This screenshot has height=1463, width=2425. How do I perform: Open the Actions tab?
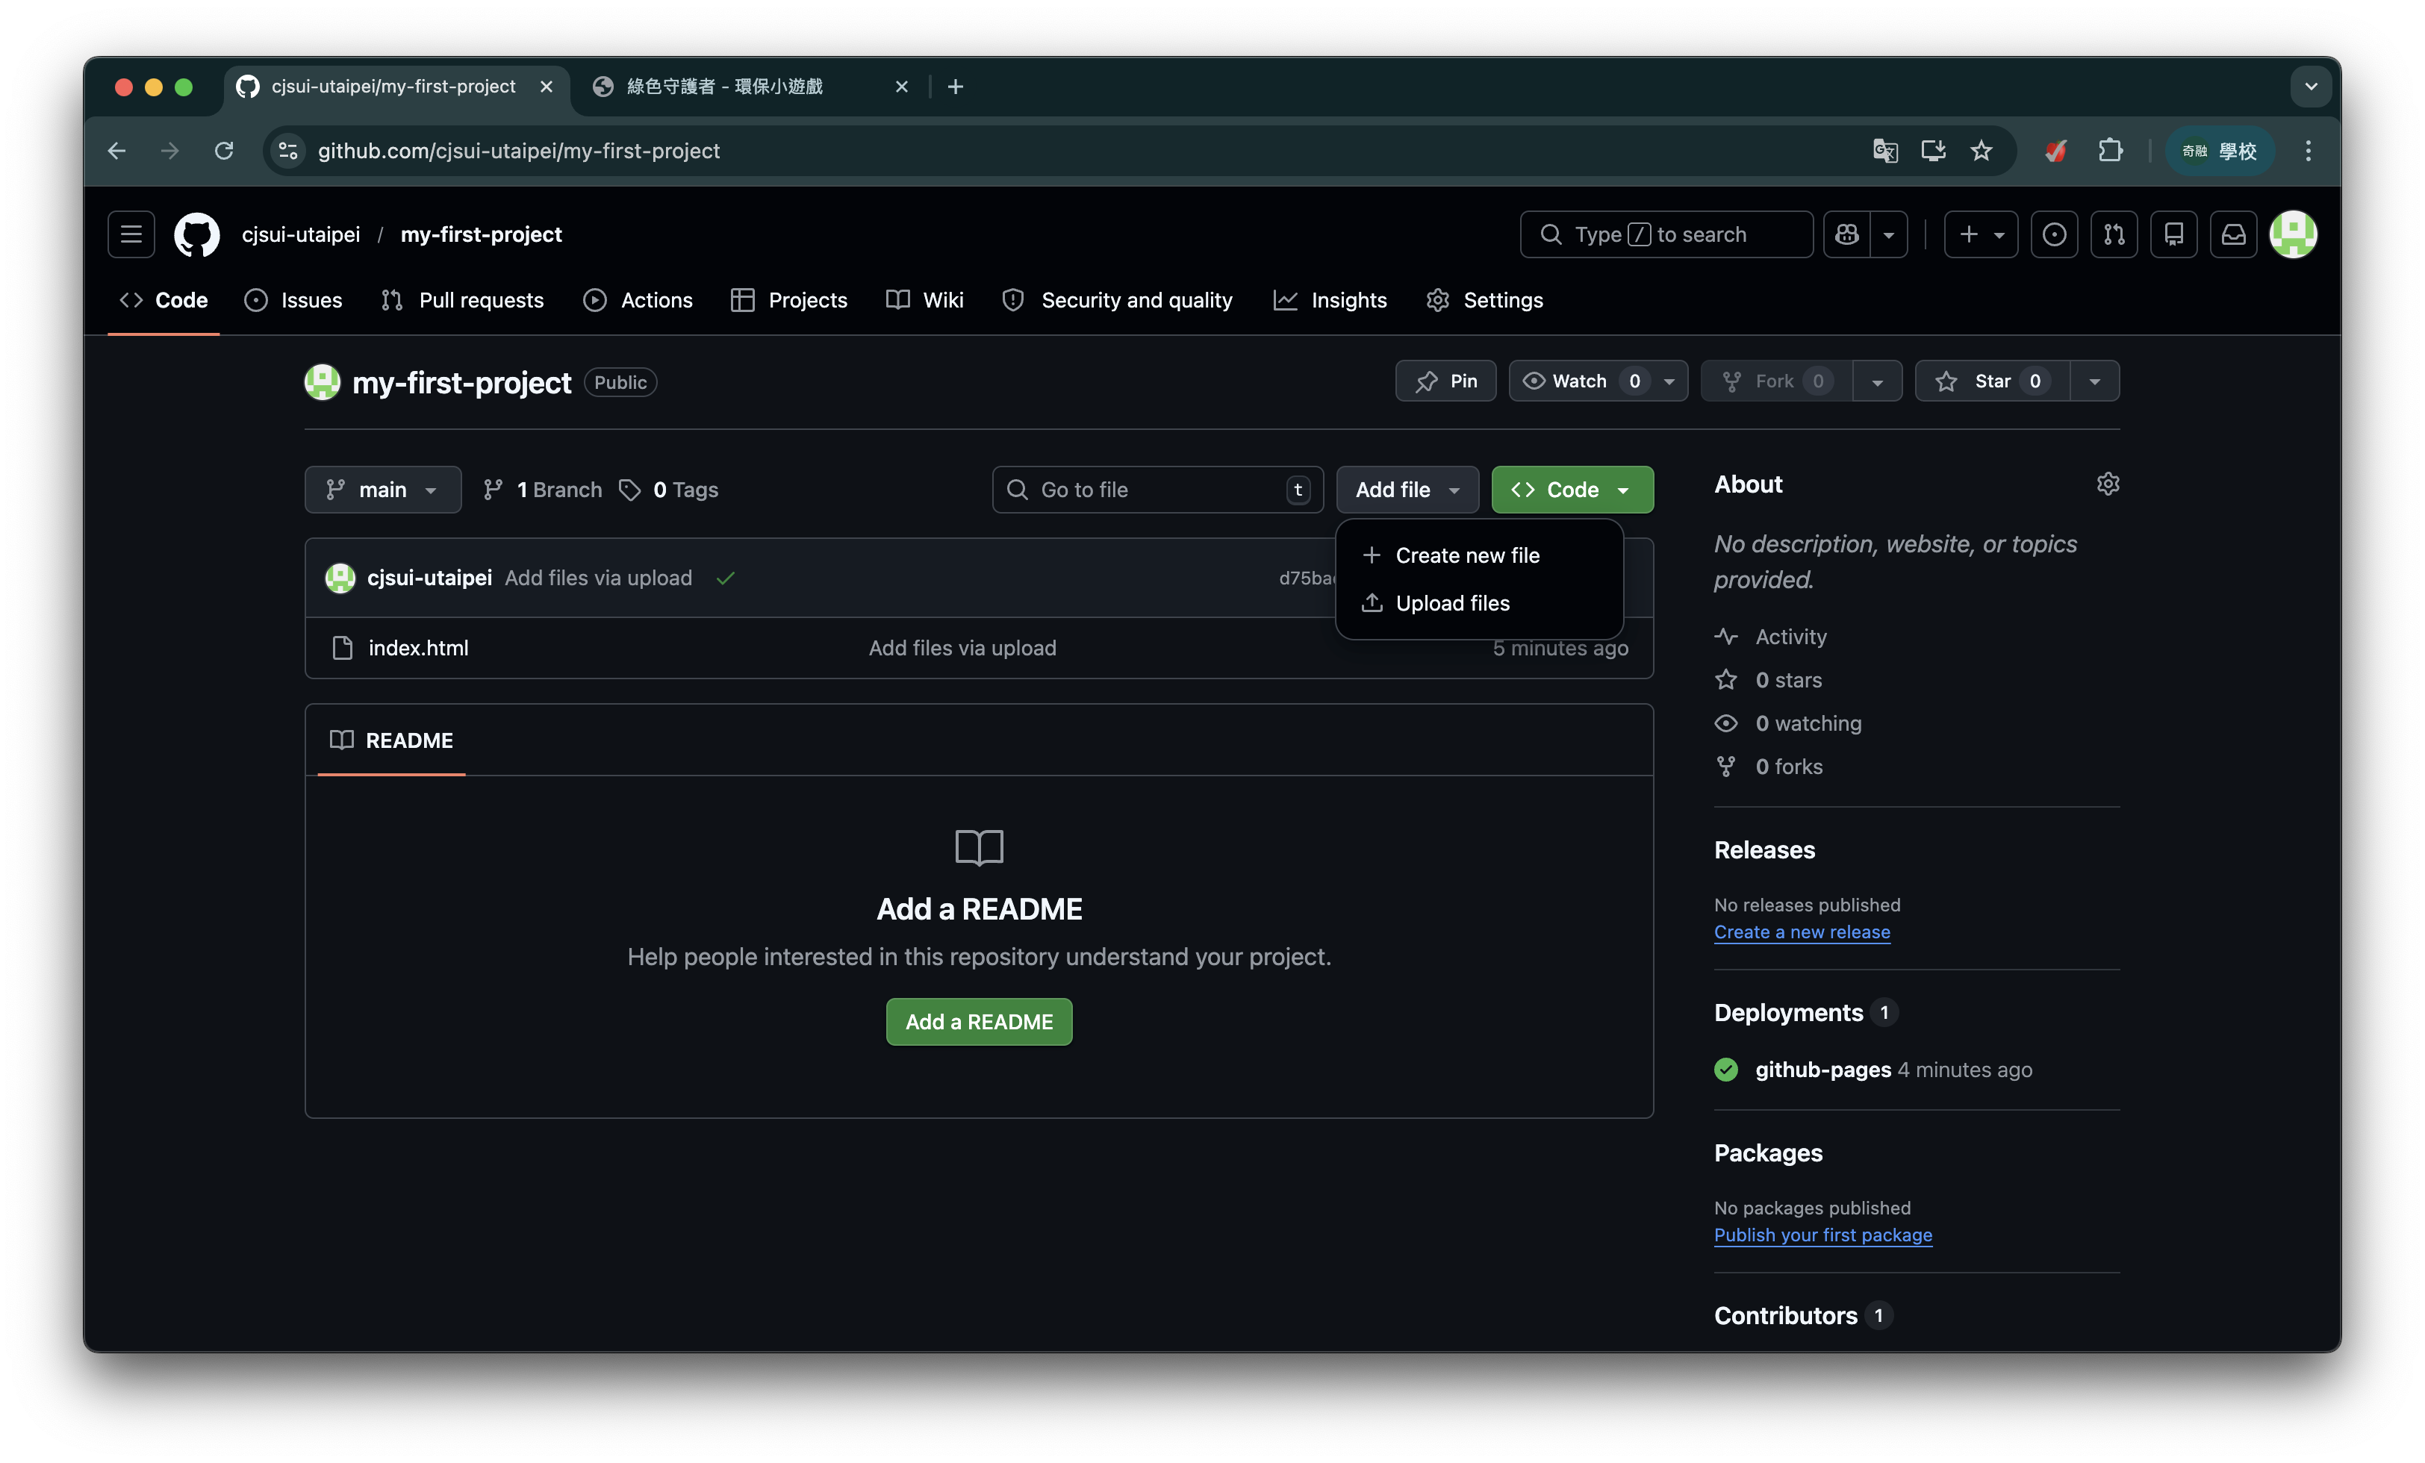point(638,300)
